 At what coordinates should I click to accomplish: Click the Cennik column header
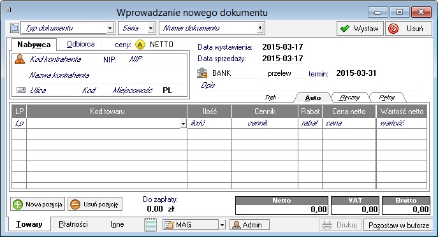[x=265, y=111]
